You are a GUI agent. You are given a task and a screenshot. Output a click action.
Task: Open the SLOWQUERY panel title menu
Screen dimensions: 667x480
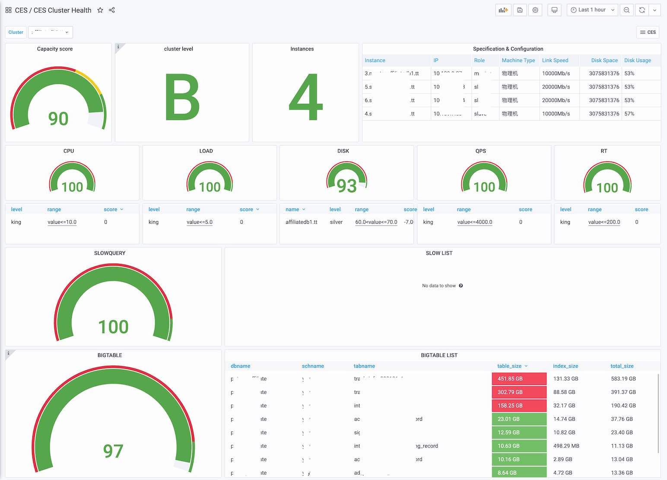click(110, 253)
